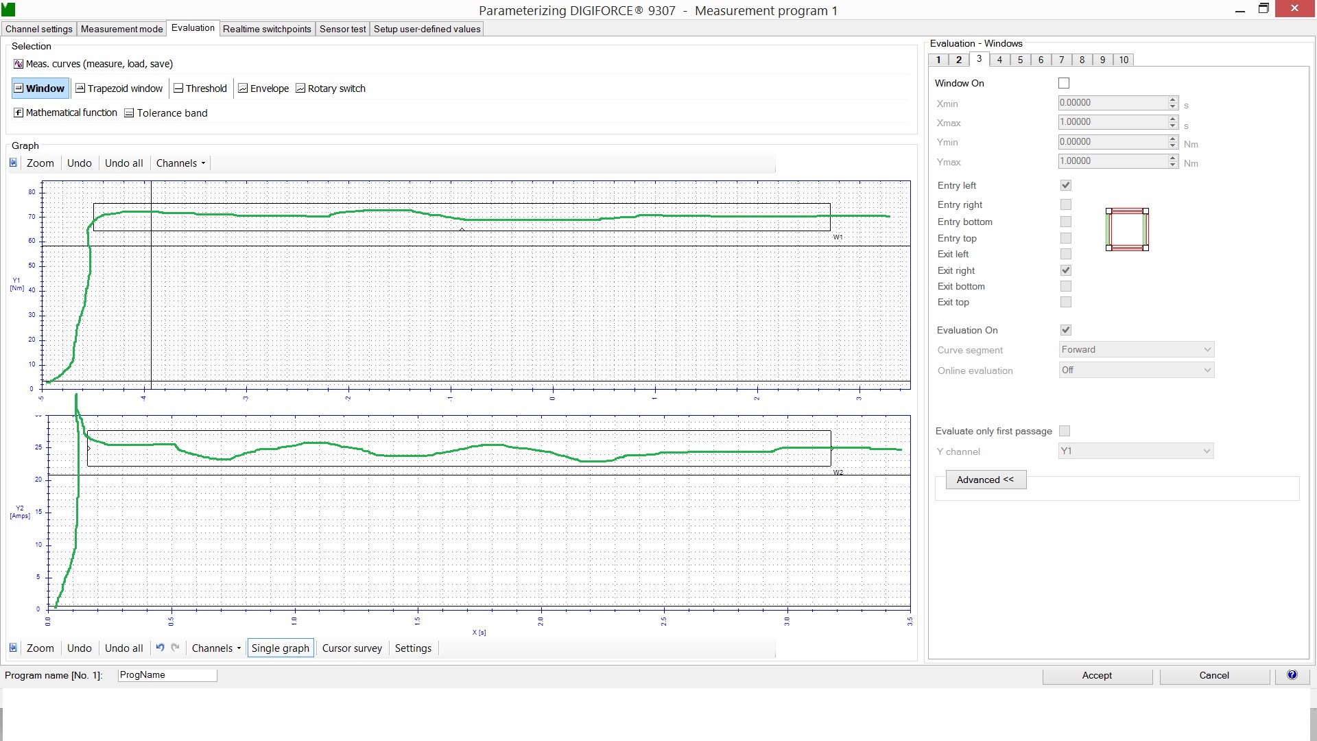Select evaluation window tab 5
This screenshot has height=741, width=1317.
pyautogui.click(x=1020, y=60)
